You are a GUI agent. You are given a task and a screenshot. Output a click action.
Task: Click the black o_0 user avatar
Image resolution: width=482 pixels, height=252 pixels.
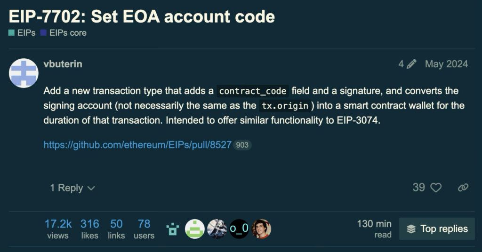[x=239, y=229]
